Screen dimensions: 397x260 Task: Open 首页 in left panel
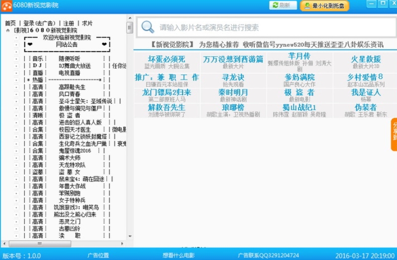10,23
